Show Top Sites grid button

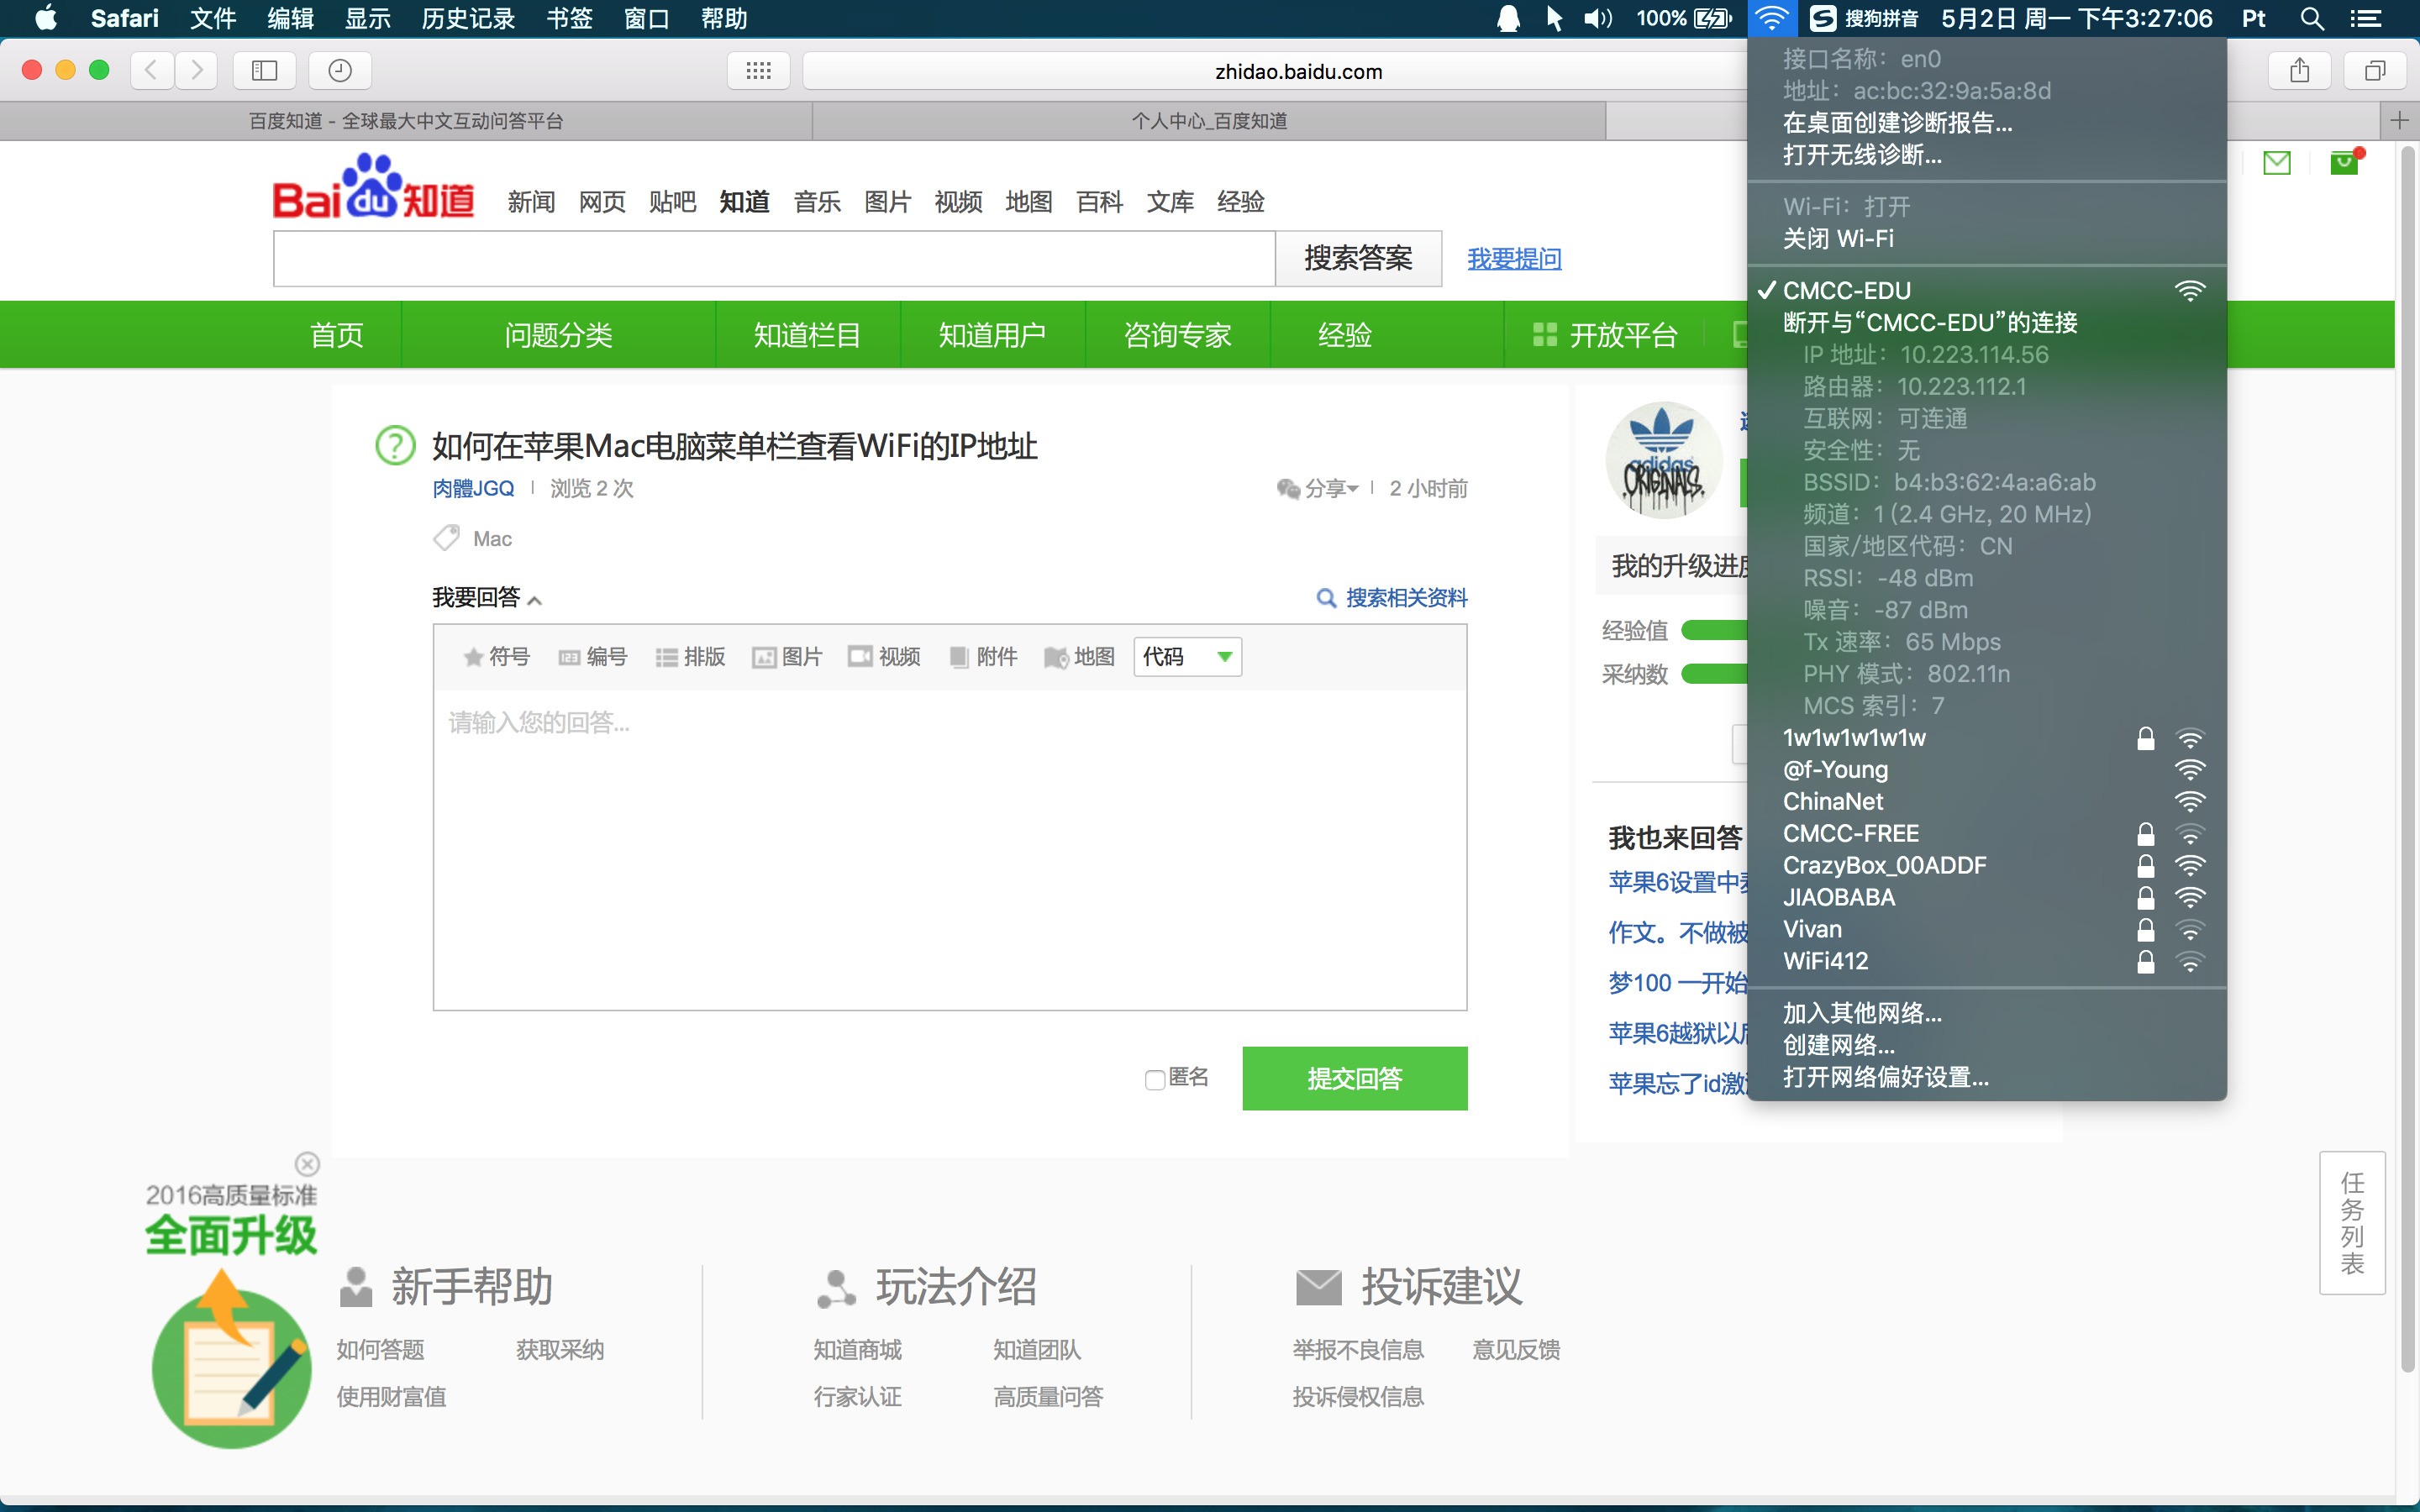point(758,70)
